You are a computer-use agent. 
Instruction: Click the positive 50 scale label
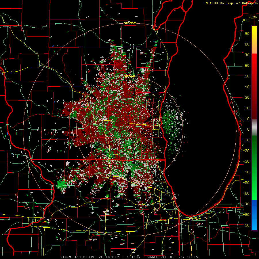click(x=247, y=76)
